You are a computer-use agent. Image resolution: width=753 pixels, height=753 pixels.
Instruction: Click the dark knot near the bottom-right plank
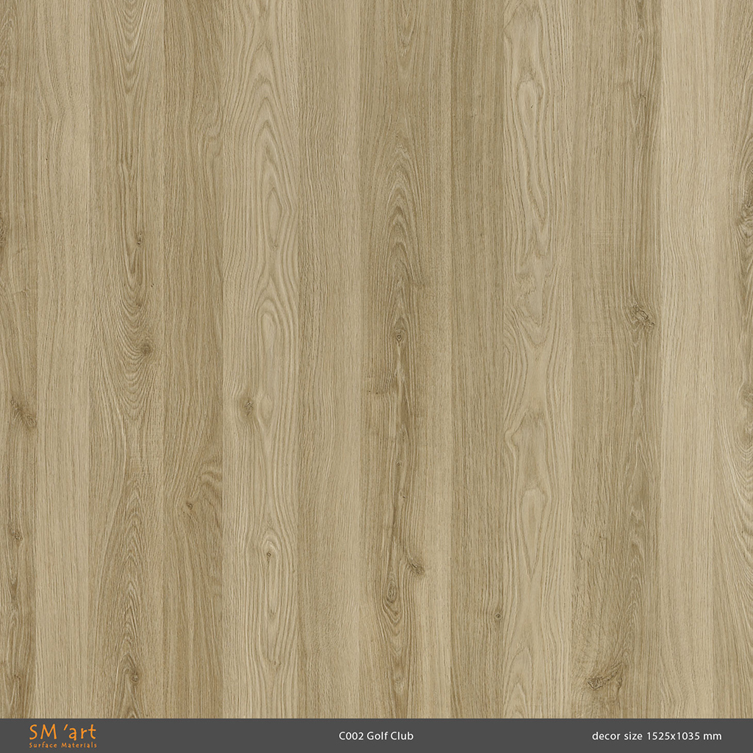point(597,682)
